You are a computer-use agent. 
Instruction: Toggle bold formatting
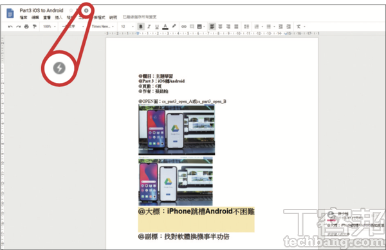[x=141, y=26]
